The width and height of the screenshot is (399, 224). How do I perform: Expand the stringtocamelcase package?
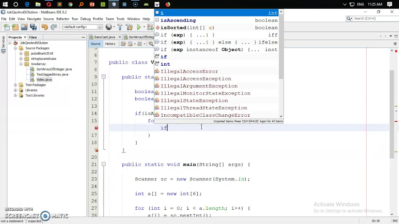(x=21, y=59)
